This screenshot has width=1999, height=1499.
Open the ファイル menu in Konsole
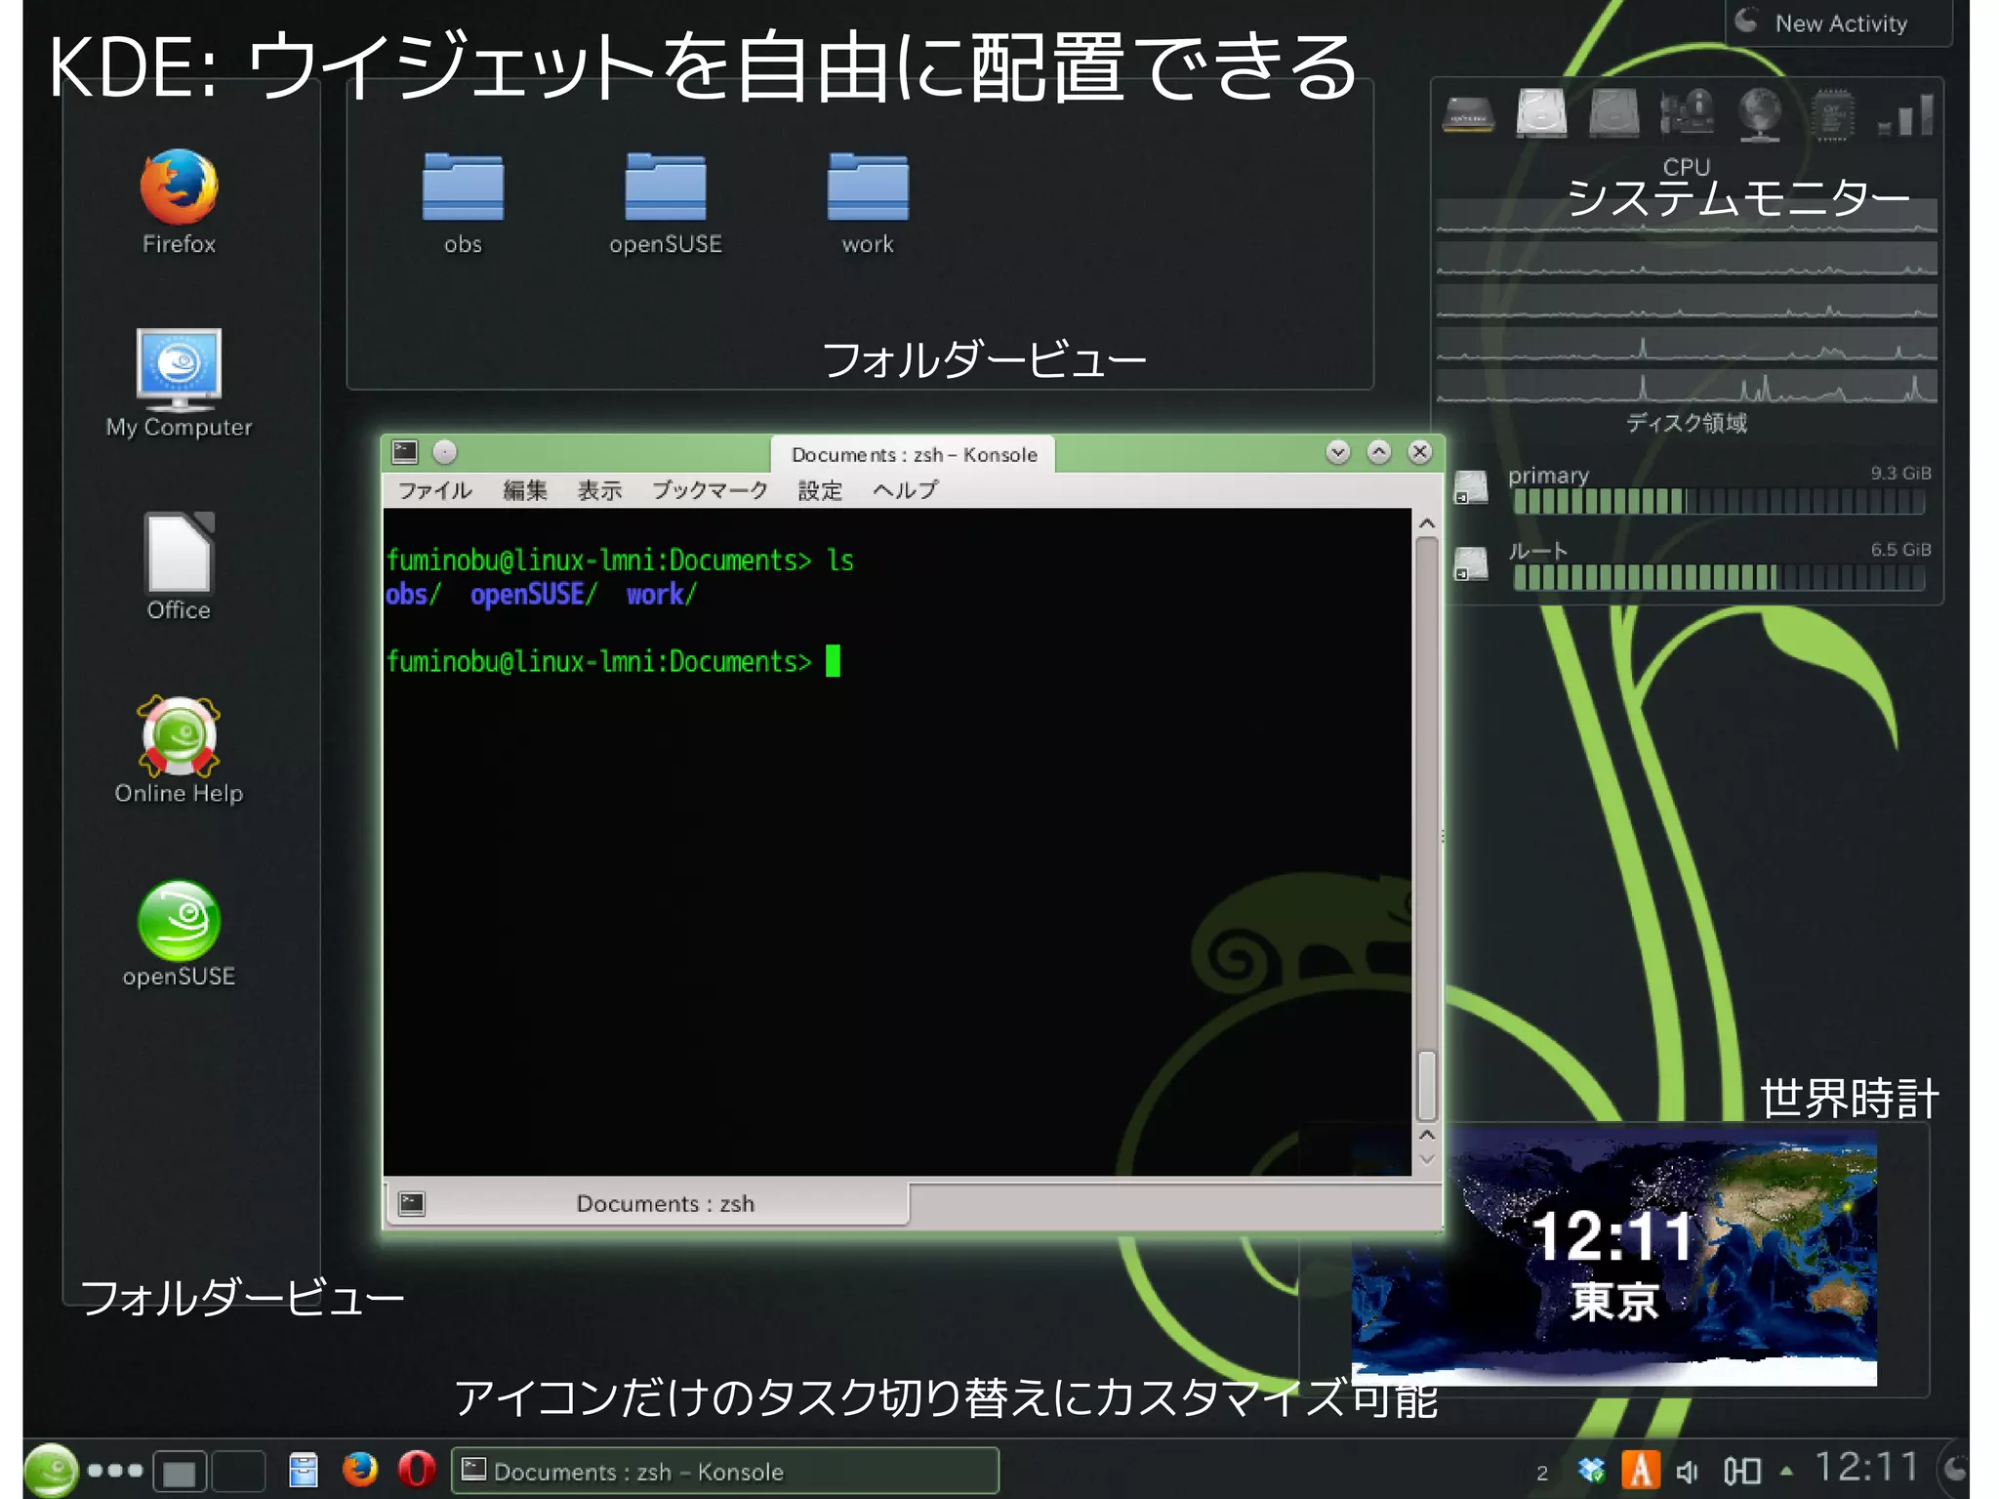(434, 490)
